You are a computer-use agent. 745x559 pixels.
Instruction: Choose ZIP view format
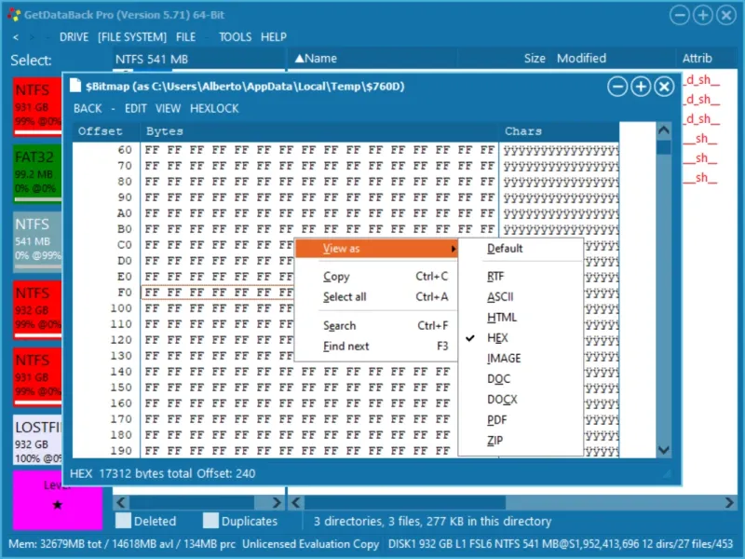click(521, 441)
